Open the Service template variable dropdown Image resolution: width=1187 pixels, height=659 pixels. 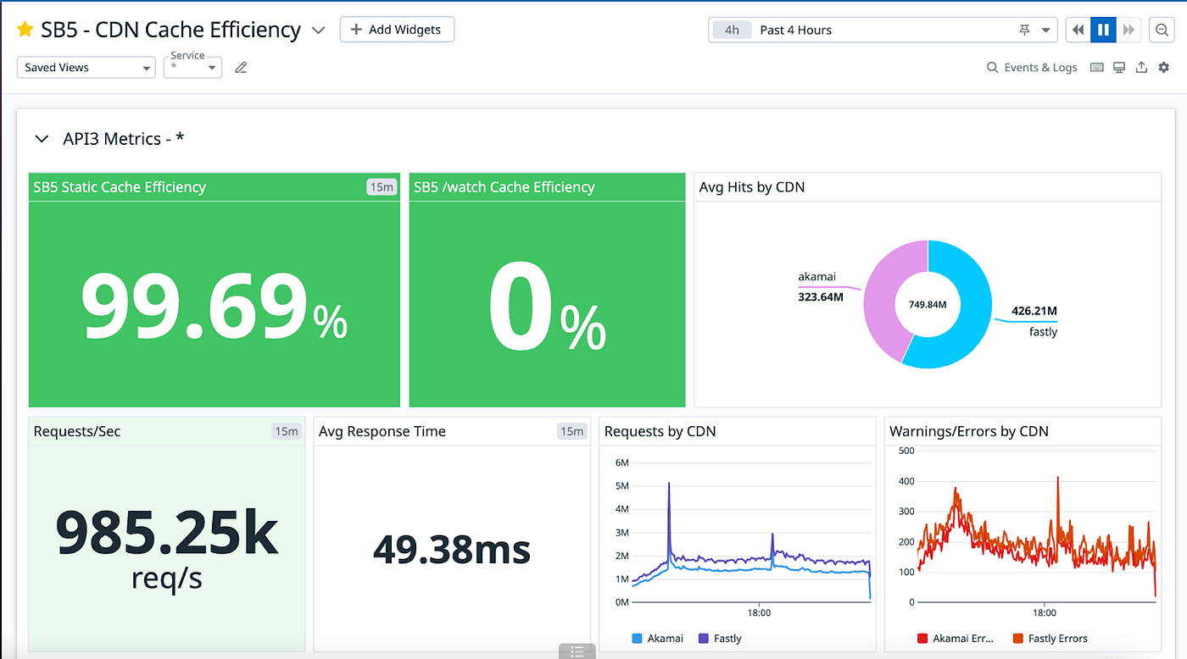[x=192, y=67]
